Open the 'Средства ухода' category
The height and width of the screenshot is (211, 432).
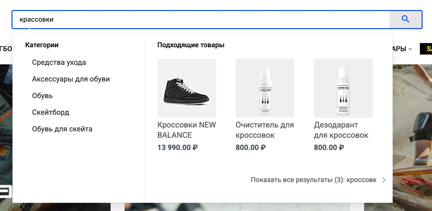tap(59, 62)
